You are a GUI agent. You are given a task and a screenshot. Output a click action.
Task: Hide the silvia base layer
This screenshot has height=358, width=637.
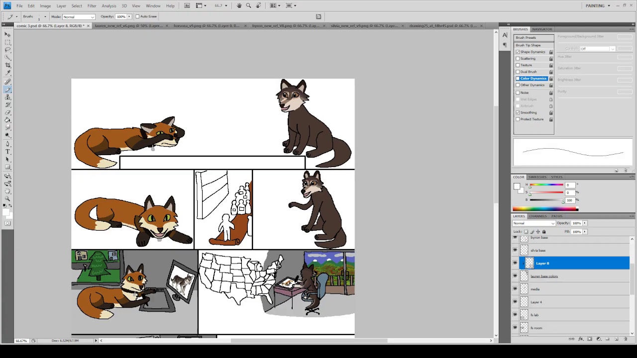point(515,250)
